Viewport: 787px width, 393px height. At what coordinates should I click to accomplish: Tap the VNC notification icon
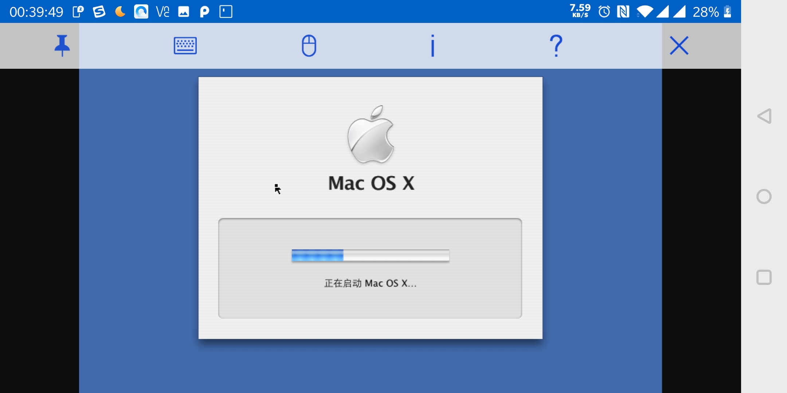[163, 12]
